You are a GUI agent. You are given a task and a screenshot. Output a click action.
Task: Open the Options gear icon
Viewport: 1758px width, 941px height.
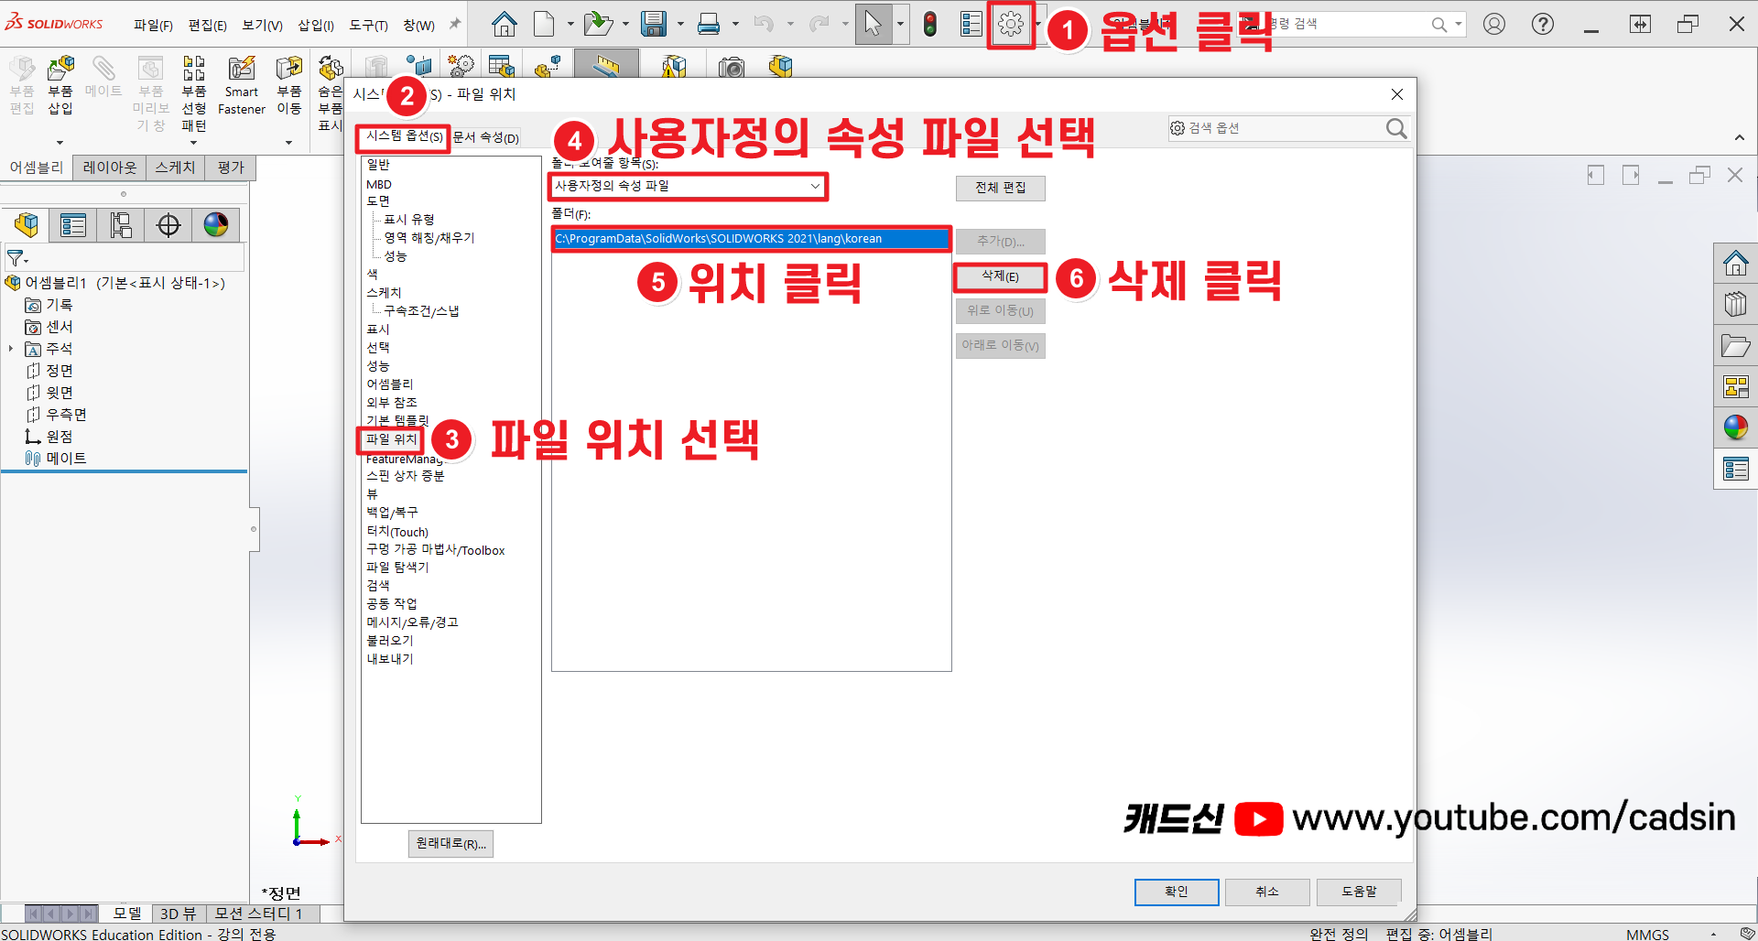click(1011, 25)
